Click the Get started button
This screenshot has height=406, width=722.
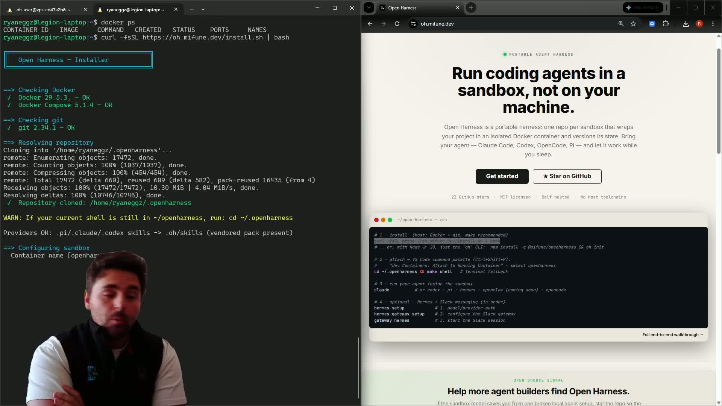click(502, 176)
